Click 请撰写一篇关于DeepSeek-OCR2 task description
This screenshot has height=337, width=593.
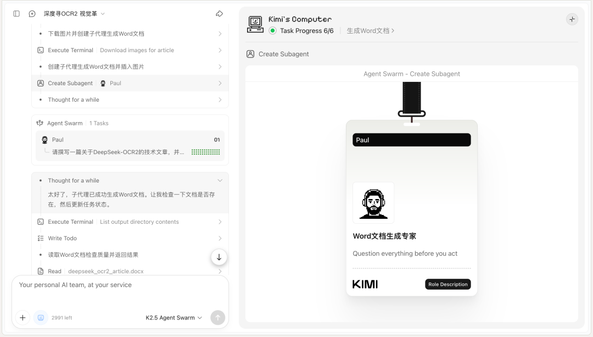118,152
